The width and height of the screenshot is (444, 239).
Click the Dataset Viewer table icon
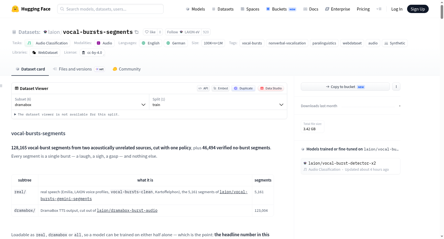(17, 88)
